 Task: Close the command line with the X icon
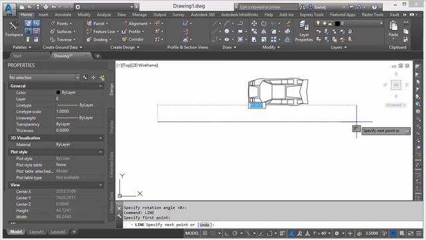point(119,208)
